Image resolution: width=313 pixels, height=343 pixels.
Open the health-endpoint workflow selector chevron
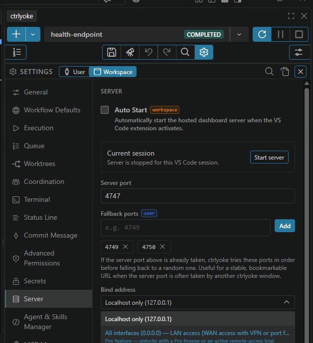coord(239,34)
